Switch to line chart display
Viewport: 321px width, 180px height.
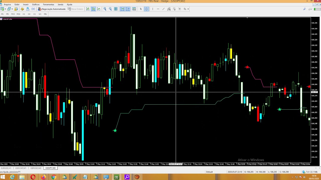99,9
